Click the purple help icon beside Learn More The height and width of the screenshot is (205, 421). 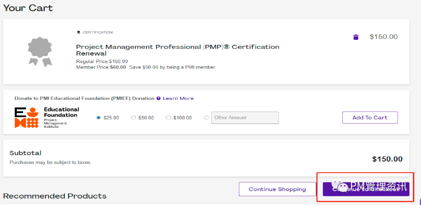[158, 98]
